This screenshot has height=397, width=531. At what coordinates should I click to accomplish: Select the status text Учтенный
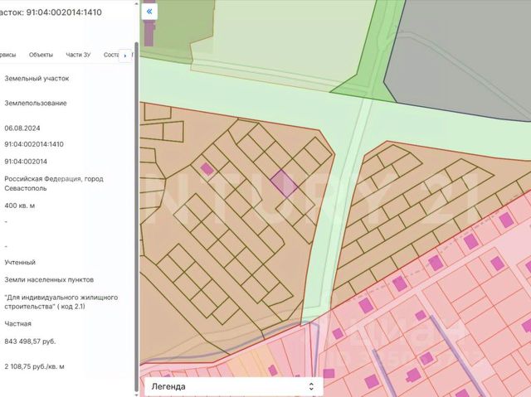(x=20, y=262)
